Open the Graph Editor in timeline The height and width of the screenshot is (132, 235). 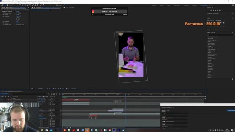59,94
